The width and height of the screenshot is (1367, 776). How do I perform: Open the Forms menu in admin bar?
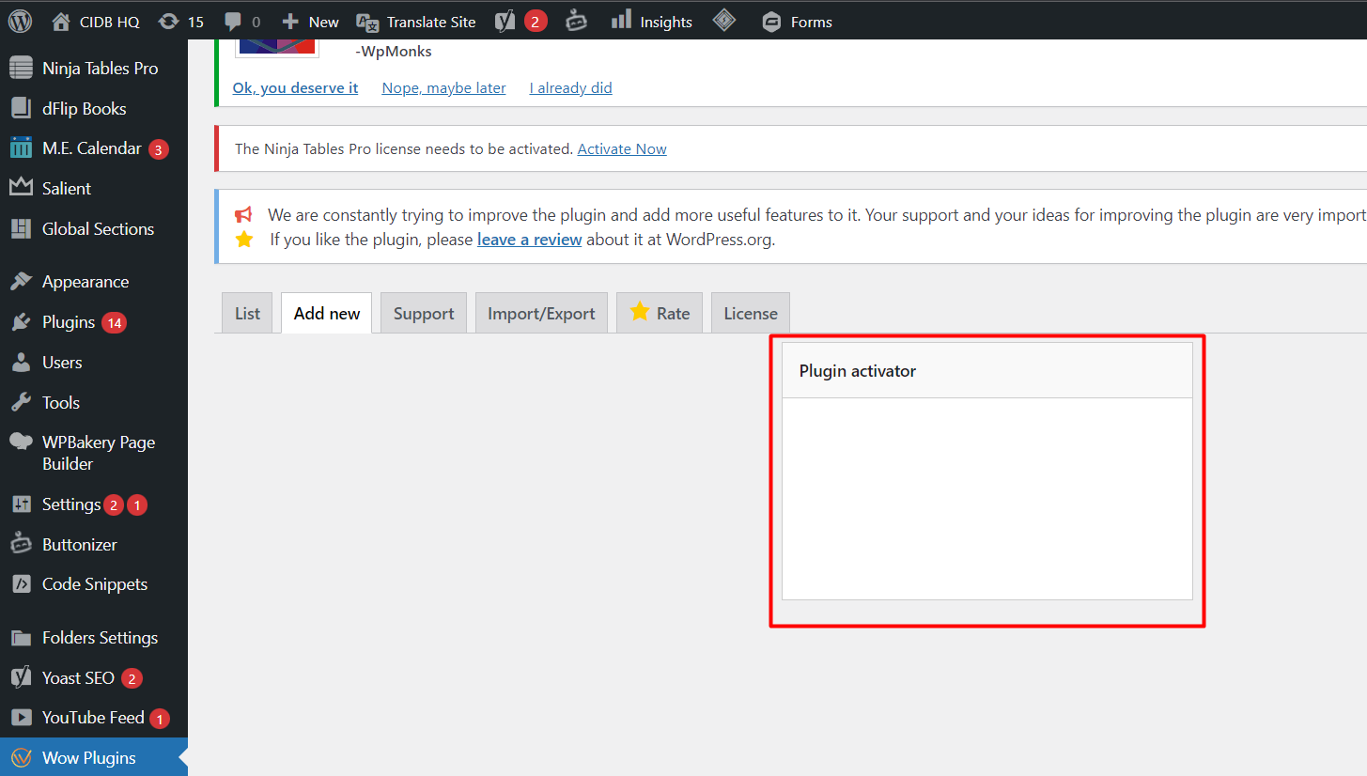point(797,22)
